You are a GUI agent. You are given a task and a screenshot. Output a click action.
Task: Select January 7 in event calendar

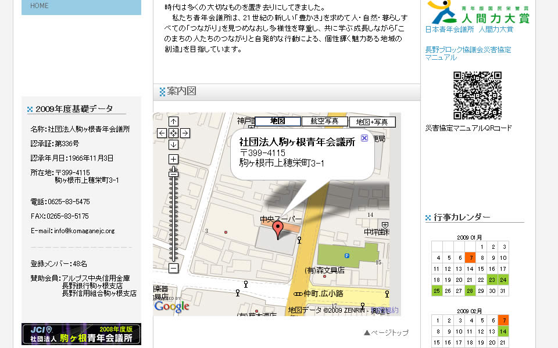tap(470, 258)
